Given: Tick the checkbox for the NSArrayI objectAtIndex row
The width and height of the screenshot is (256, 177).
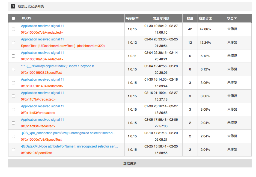Looking at the screenshot, I should pyautogui.click(x=13, y=69).
